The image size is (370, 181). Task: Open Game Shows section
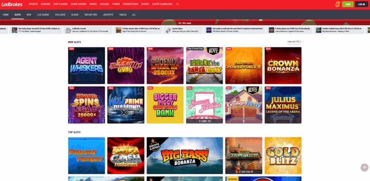click(x=78, y=4)
